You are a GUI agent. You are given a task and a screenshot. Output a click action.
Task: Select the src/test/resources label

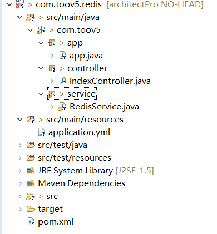(75, 158)
